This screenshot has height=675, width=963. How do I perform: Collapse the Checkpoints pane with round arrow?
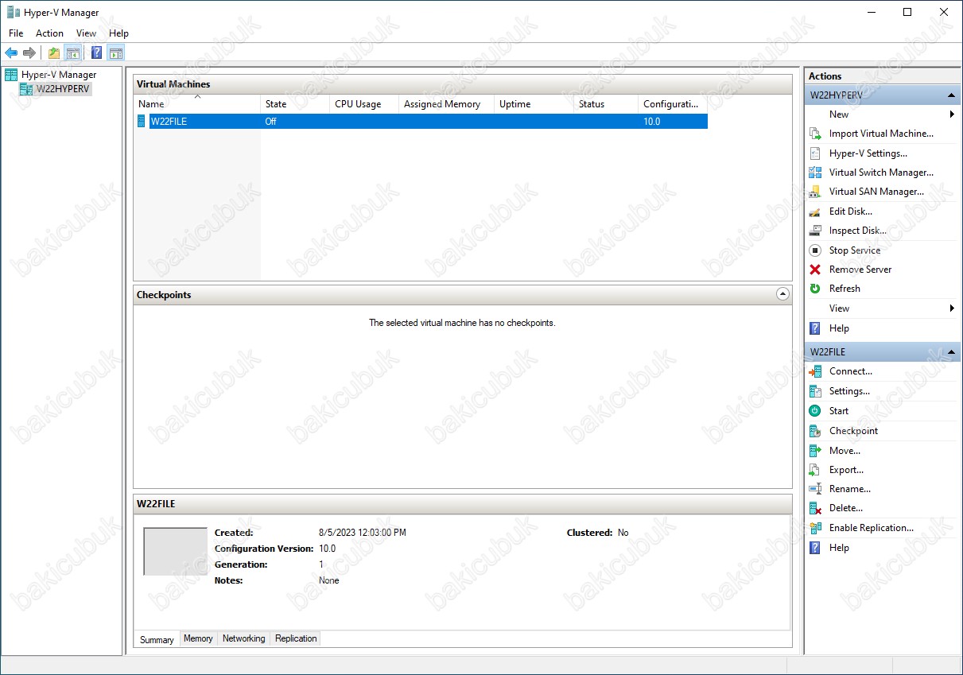click(x=782, y=294)
